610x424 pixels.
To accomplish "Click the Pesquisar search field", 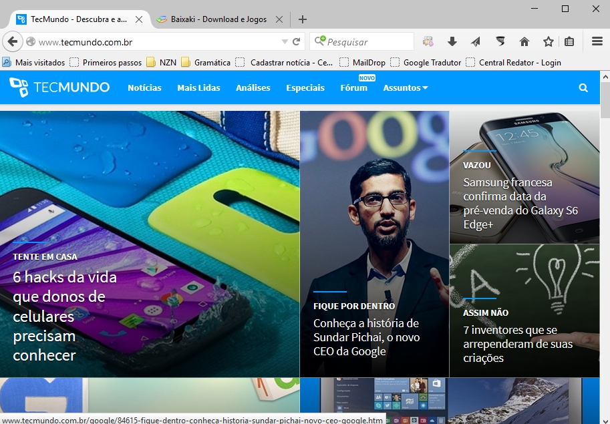I will tap(362, 41).
